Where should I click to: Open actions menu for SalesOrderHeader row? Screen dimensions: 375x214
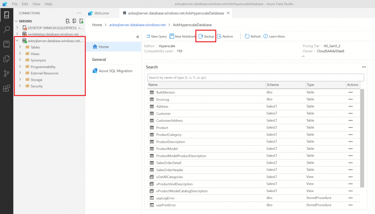pyautogui.click(x=350, y=170)
